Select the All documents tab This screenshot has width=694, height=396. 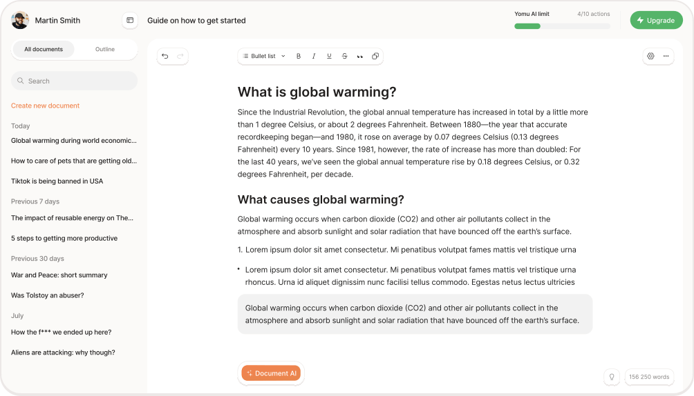coord(44,50)
